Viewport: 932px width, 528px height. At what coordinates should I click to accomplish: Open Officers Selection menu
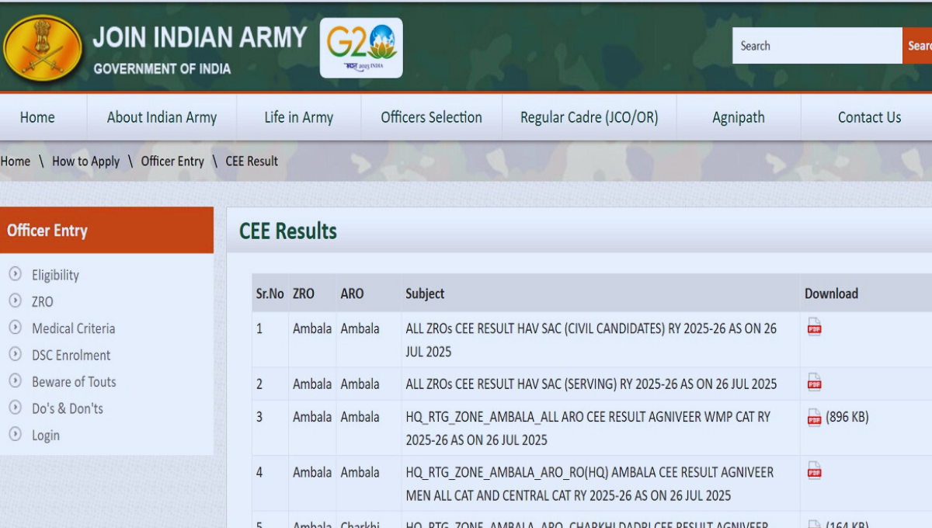431,117
